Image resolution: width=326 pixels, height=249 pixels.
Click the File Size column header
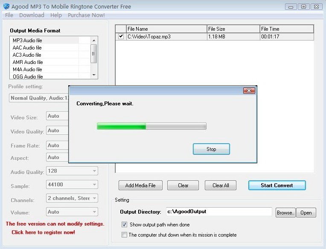(x=233, y=29)
